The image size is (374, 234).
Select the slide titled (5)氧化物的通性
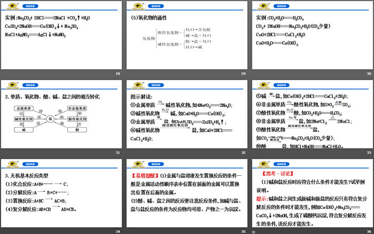(186, 40)
